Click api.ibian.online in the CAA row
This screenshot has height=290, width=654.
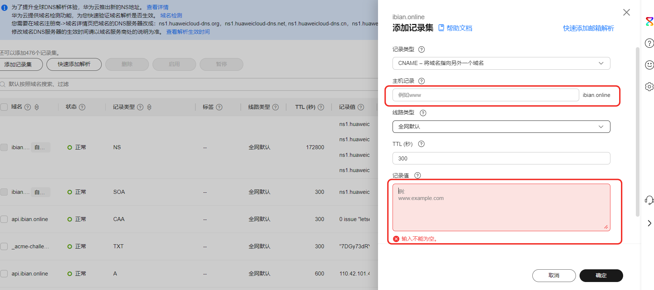tap(30, 219)
